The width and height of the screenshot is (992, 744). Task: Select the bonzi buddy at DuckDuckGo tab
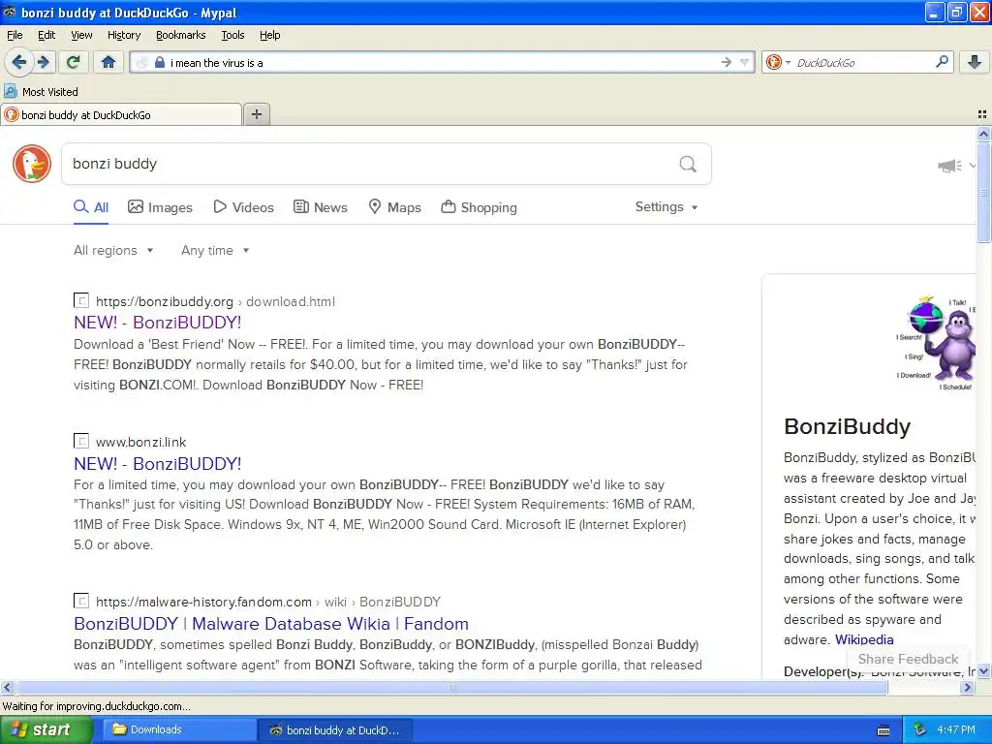pos(120,114)
